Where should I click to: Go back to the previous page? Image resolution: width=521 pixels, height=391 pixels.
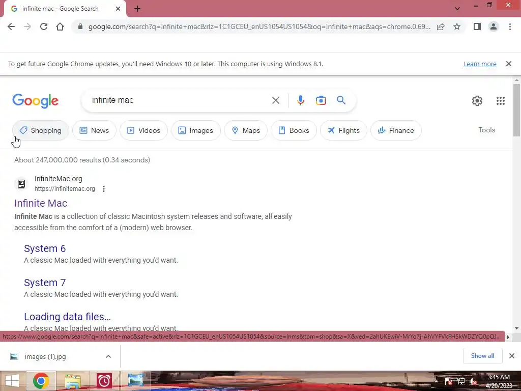(11, 26)
